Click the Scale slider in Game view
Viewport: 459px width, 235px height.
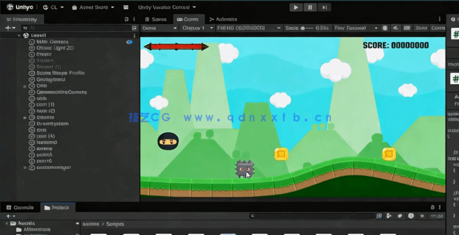click(x=306, y=28)
